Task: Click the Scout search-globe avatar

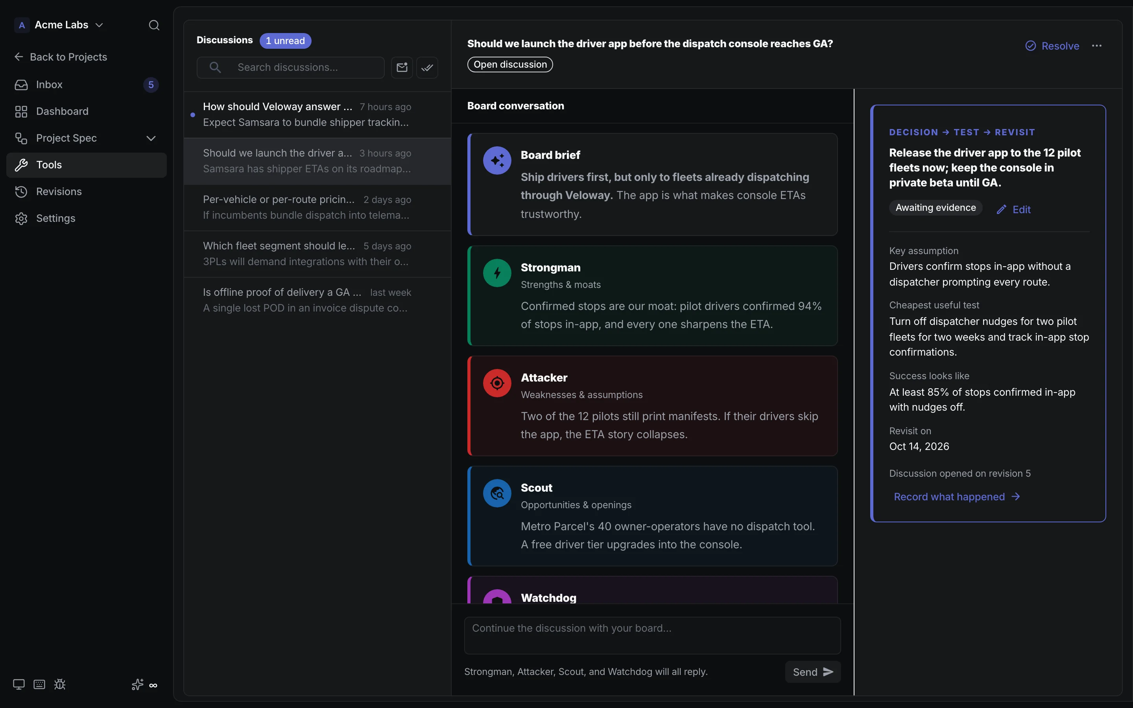Action: (x=497, y=493)
